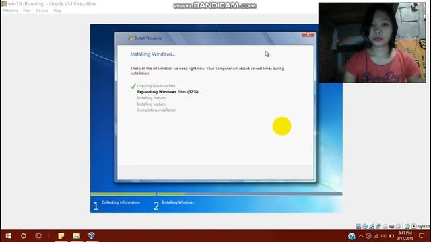The image size is (431, 242).
Task: Click the 'Installing Windows' stage label at bottom
Action: [x=178, y=202]
